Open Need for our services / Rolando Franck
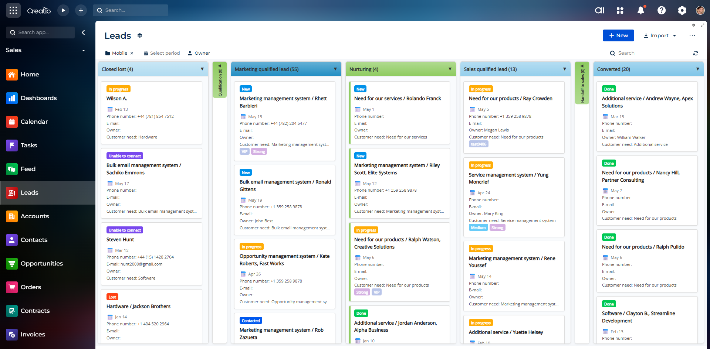This screenshot has height=349, width=710. click(x=398, y=99)
